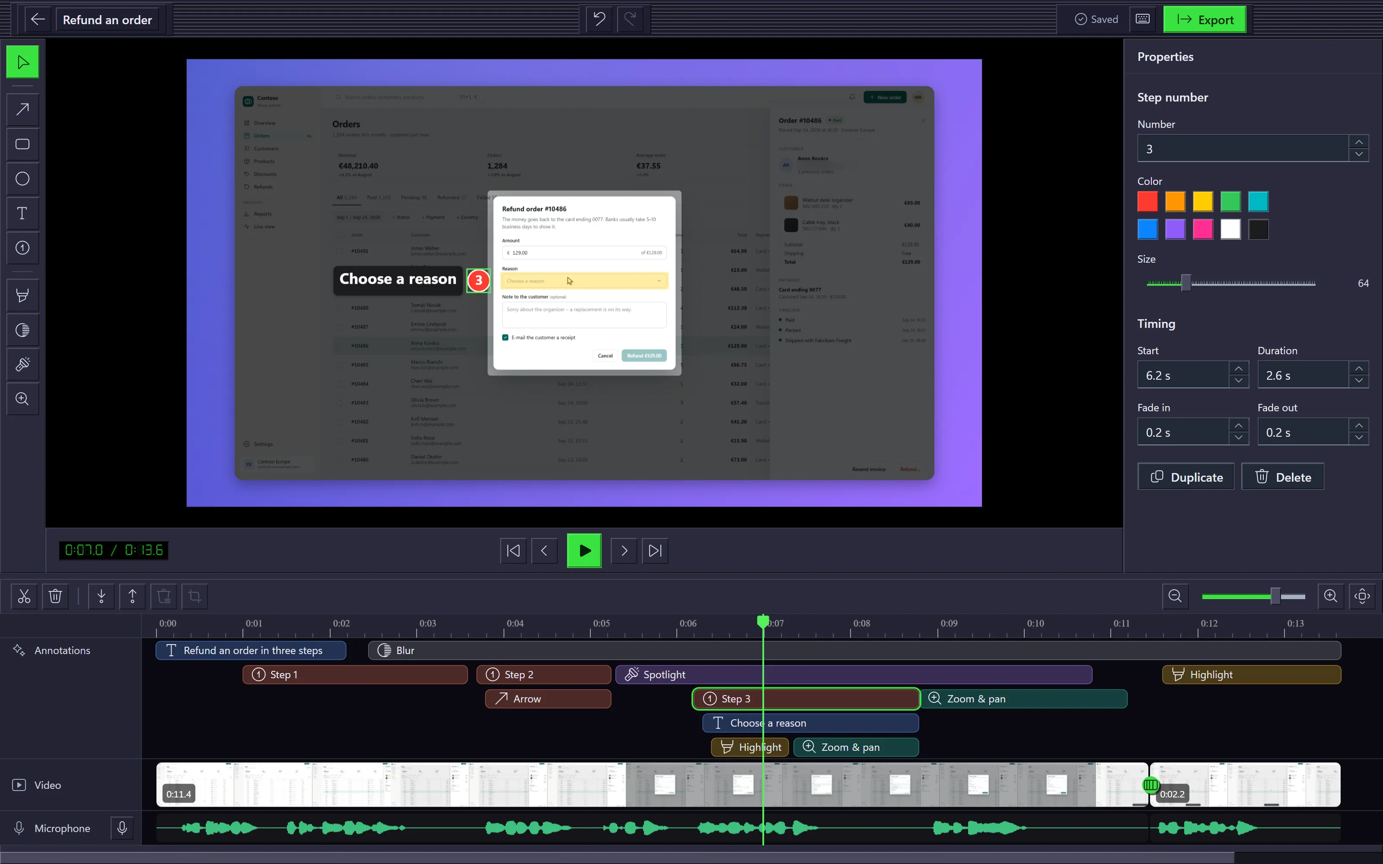
Task: Click the 0:02.2 video clip thumbnail
Action: tap(1245, 784)
